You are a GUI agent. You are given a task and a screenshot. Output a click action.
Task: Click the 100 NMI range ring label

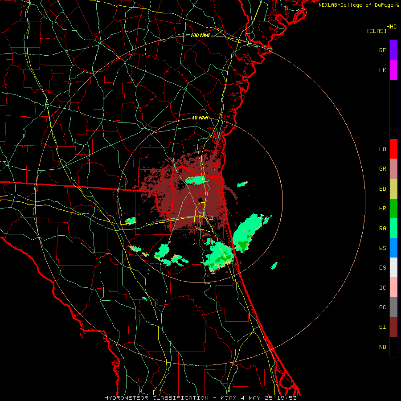point(200,35)
